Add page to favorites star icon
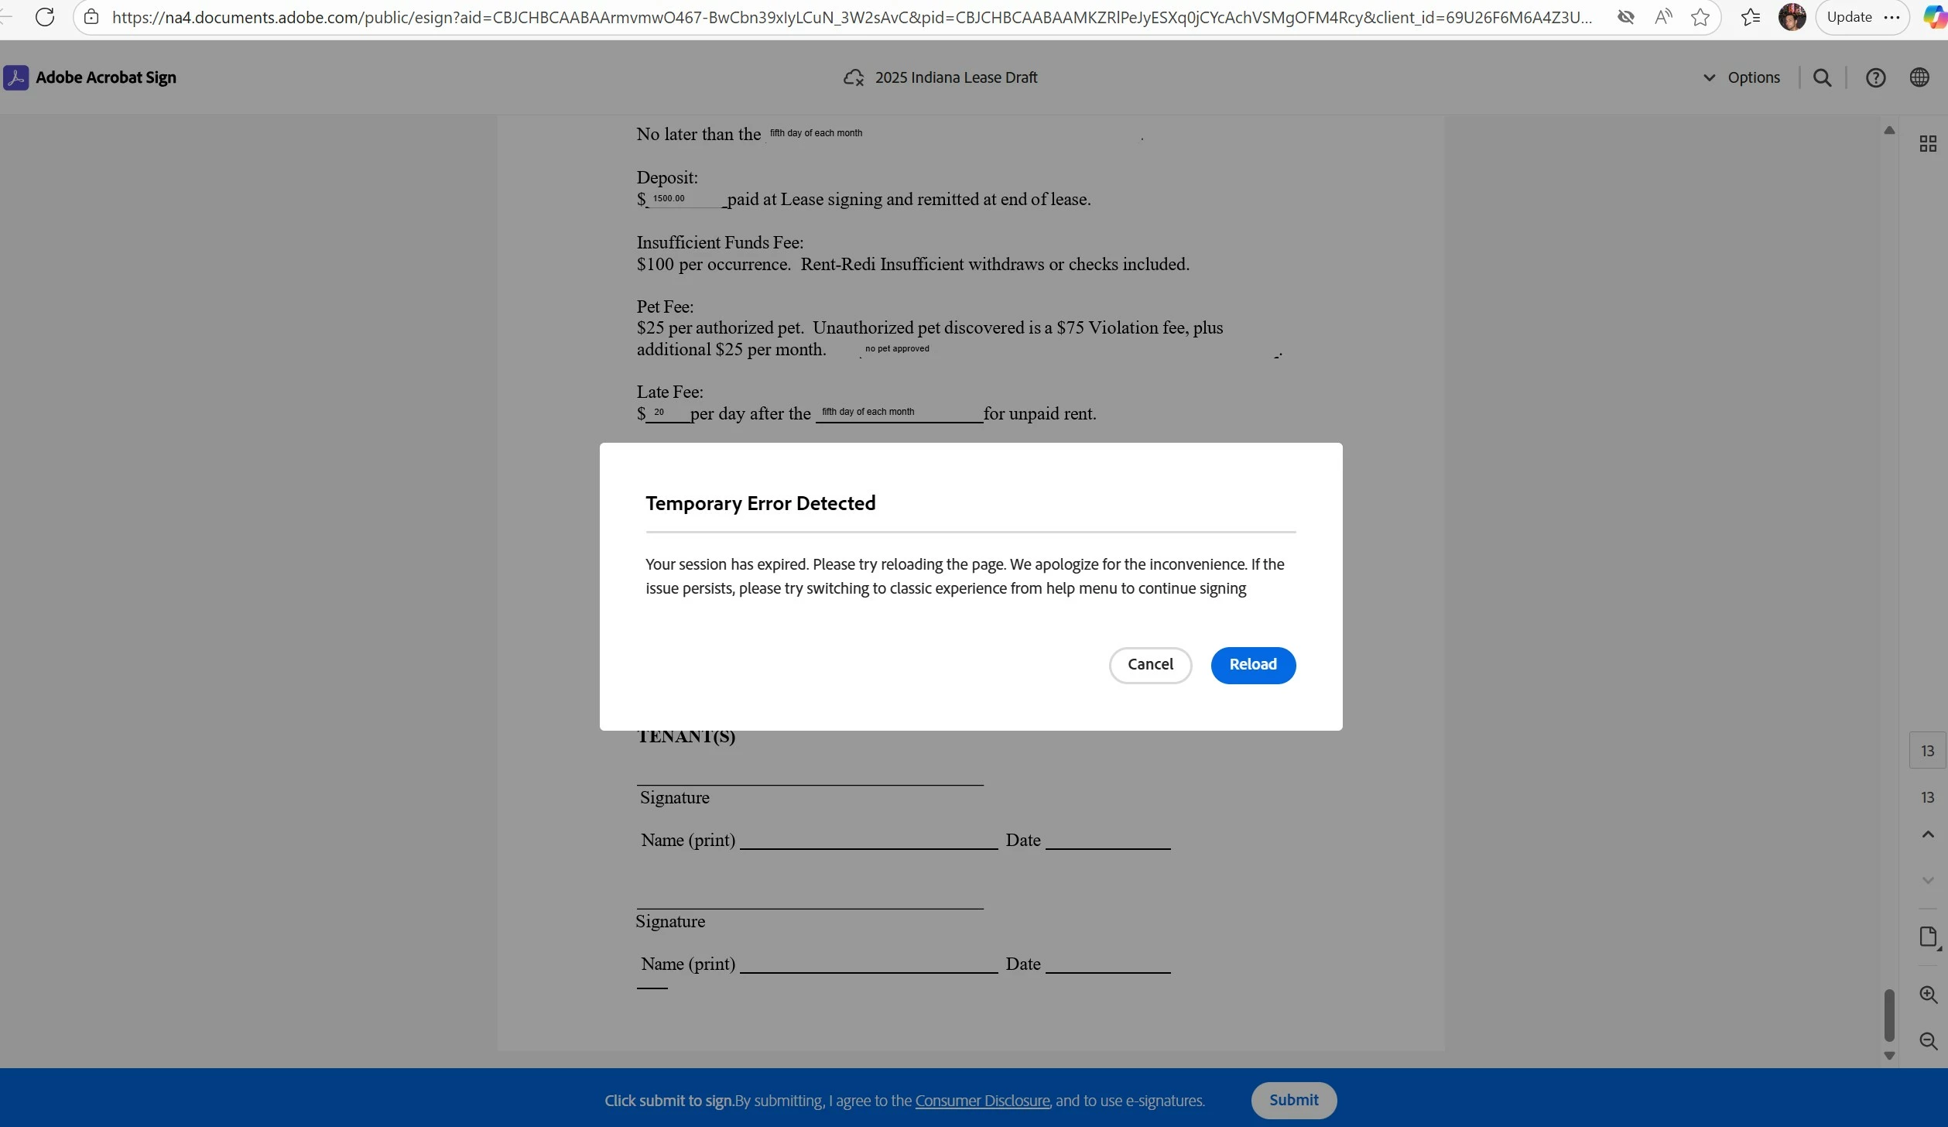Viewport: 1948px width, 1127px height. click(1700, 17)
